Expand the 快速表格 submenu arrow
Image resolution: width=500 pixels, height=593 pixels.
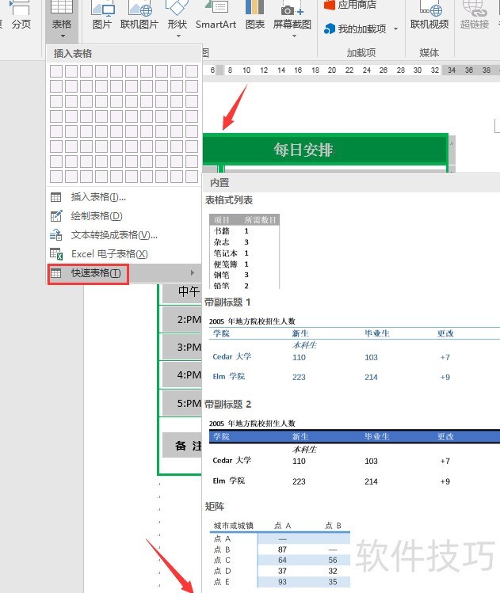click(x=193, y=272)
